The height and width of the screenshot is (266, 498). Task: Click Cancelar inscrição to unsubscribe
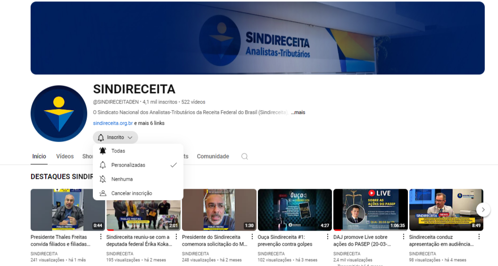[132, 193]
